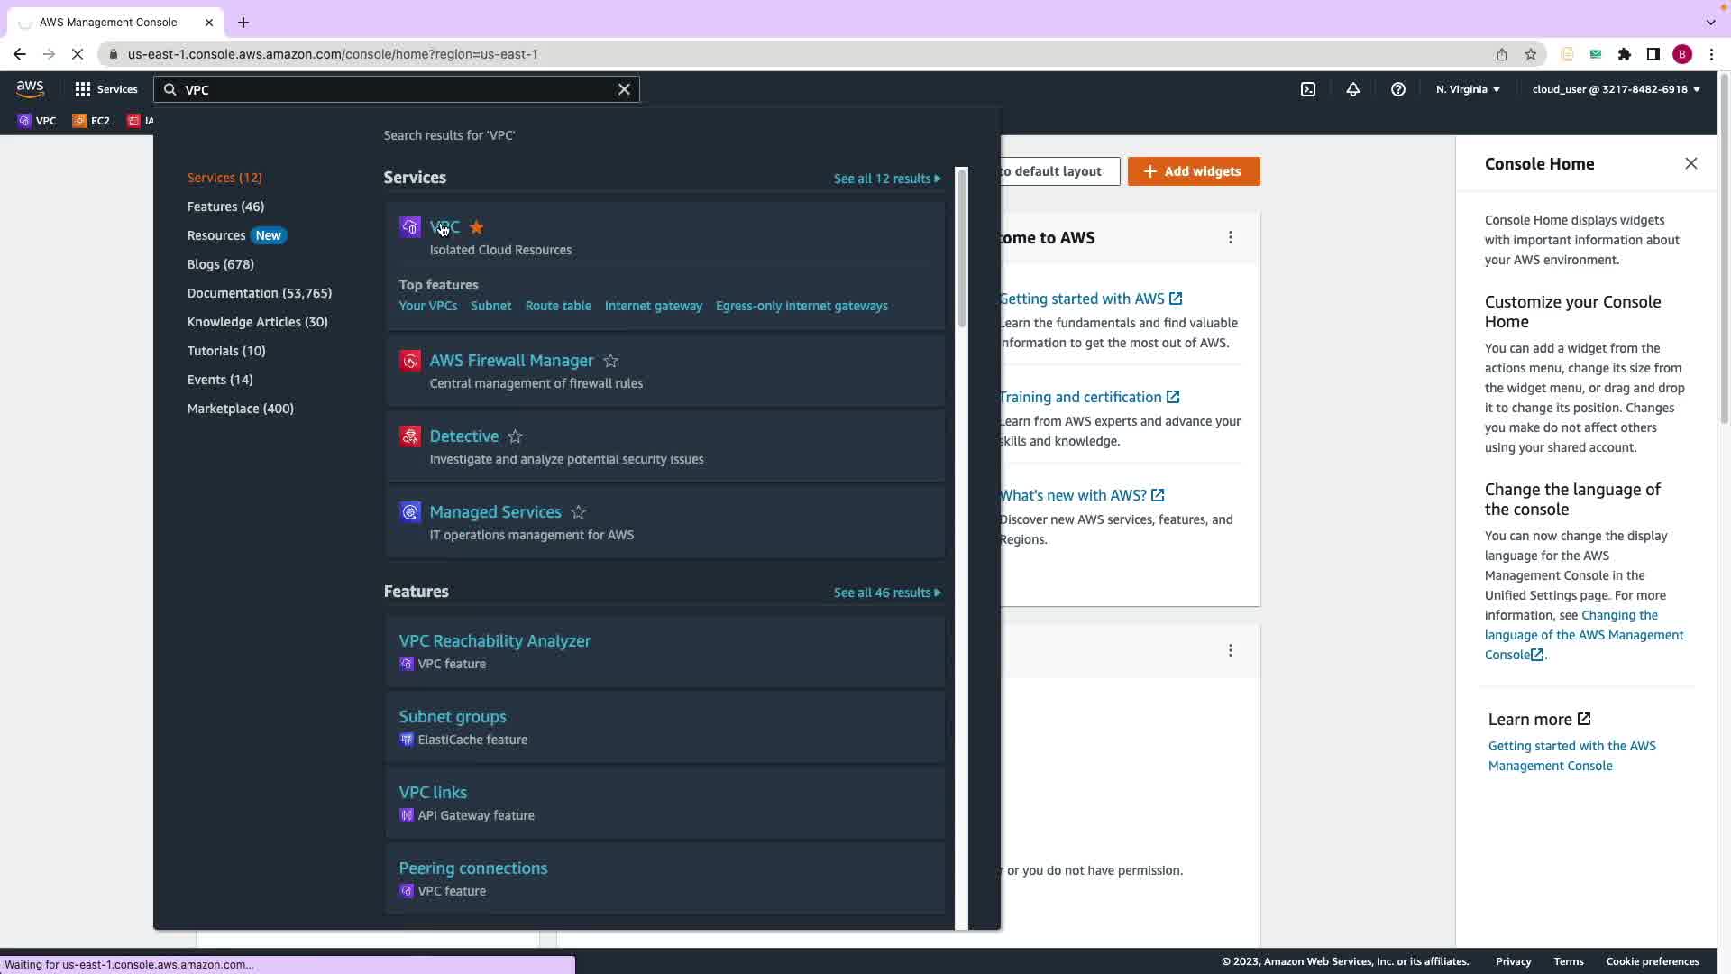Select Documentation category in search sidebar
Viewport: 1731px width, 974px height.
click(259, 293)
